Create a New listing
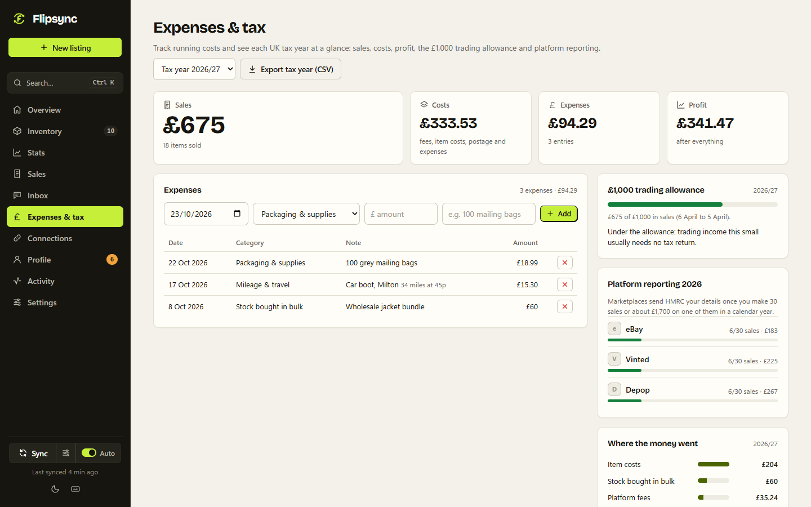Screen dimensions: 811x507 65,47
